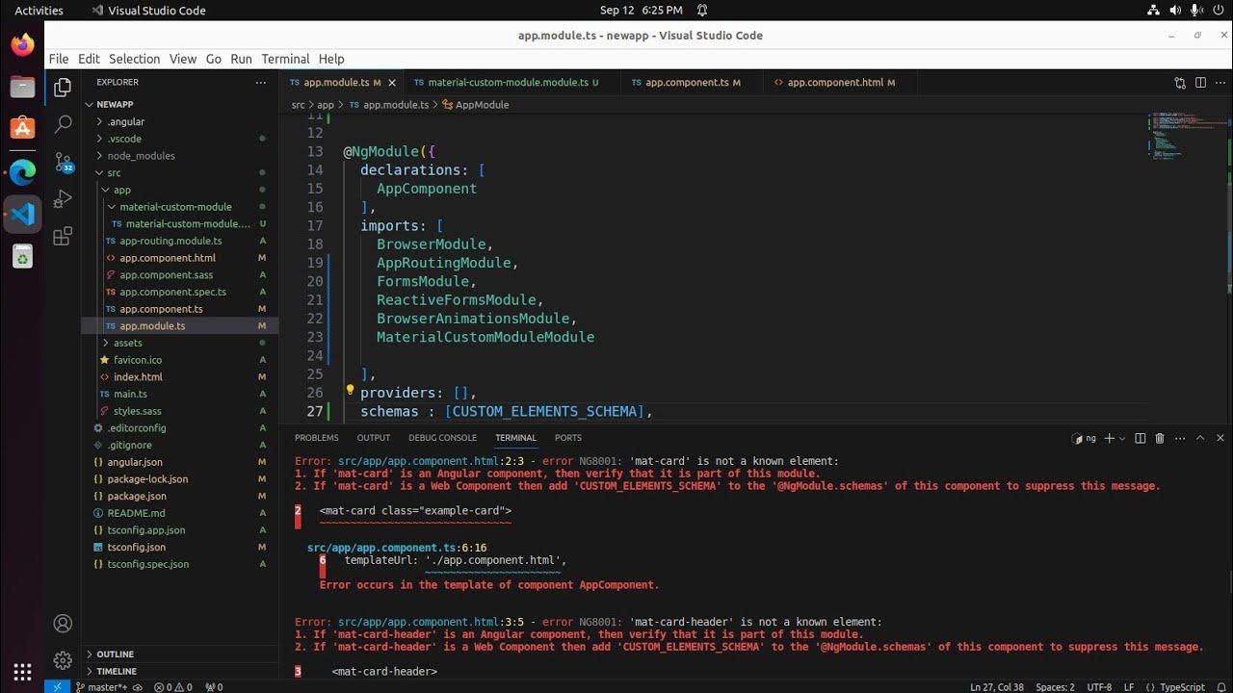
Task: Open the editor's More Actions ellipsis
Action: (1220, 83)
